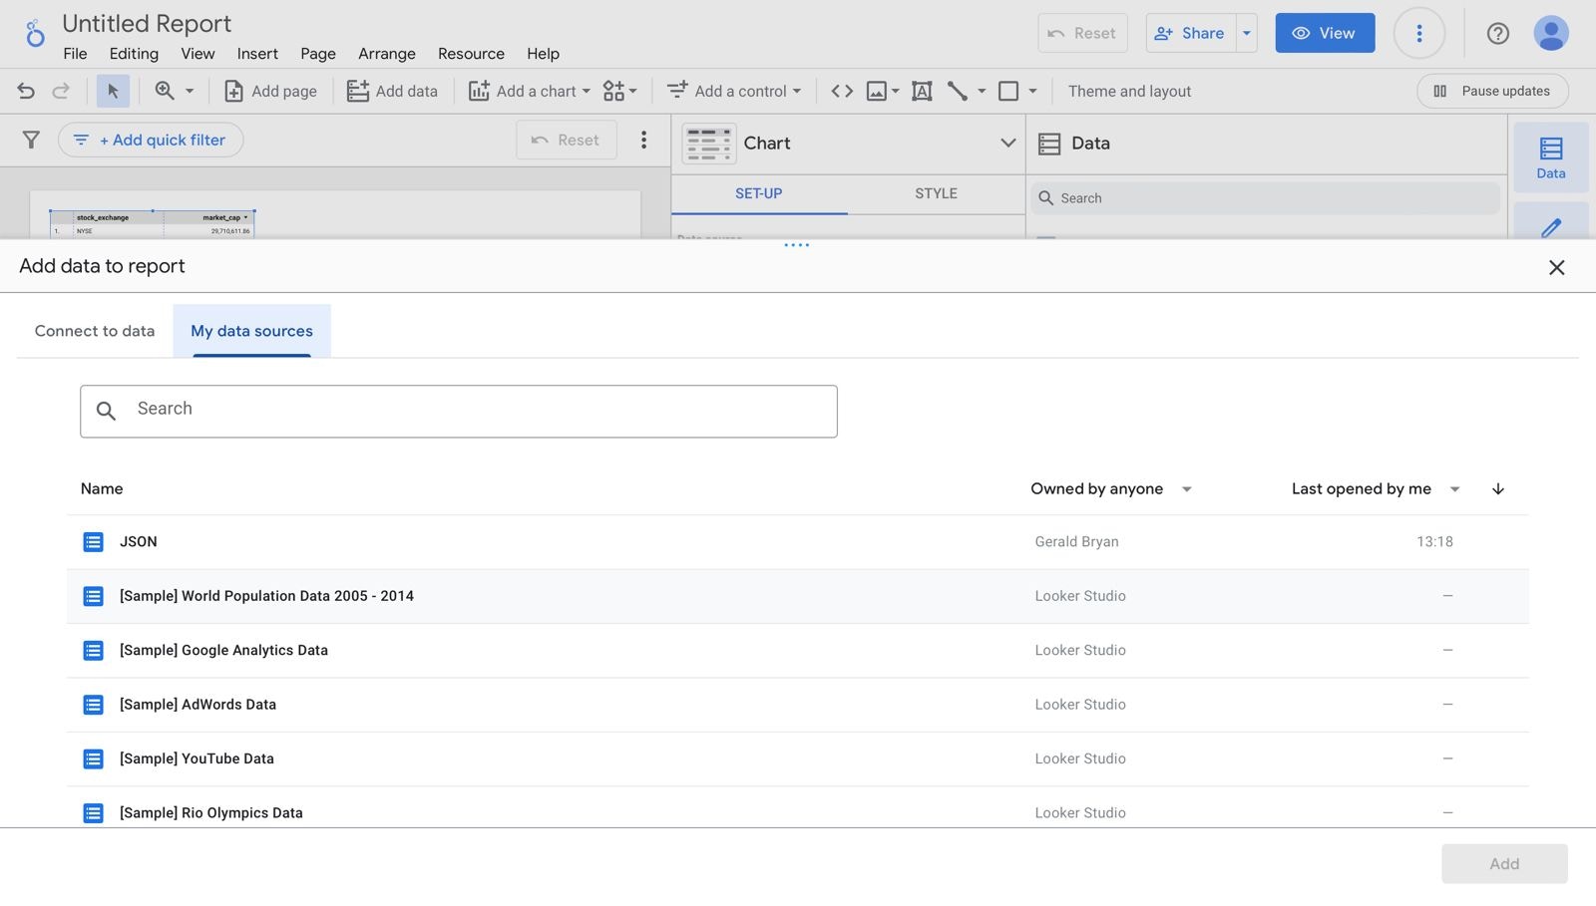Open the Google account avatar
Image resolution: width=1596 pixels, height=906 pixels.
pyautogui.click(x=1550, y=33)
